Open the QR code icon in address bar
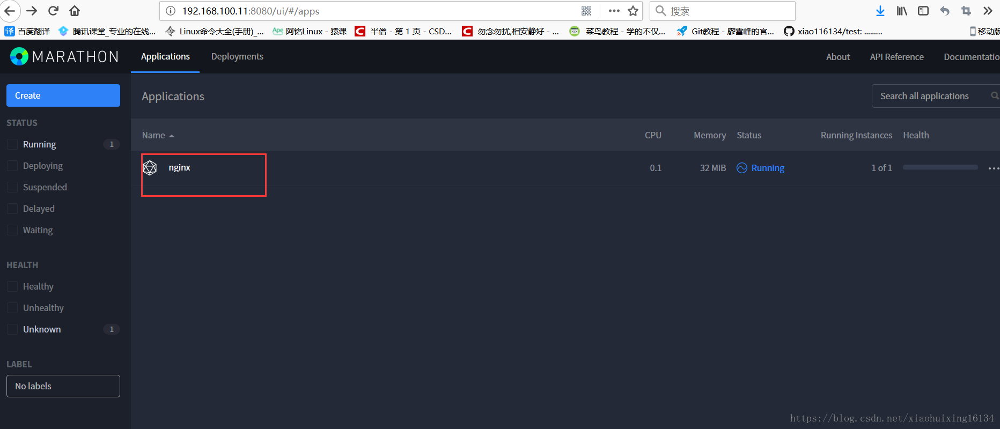Image resolution: width=1000 pixels, height=429 pixels. click(586, 11)
